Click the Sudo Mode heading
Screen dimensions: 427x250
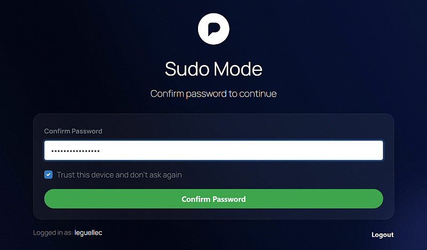pos(213,69)
